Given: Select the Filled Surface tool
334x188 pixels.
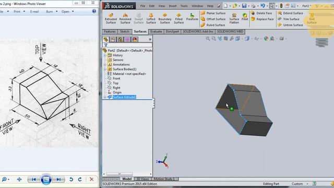Looking at the screenshot, I should (178, 18).
